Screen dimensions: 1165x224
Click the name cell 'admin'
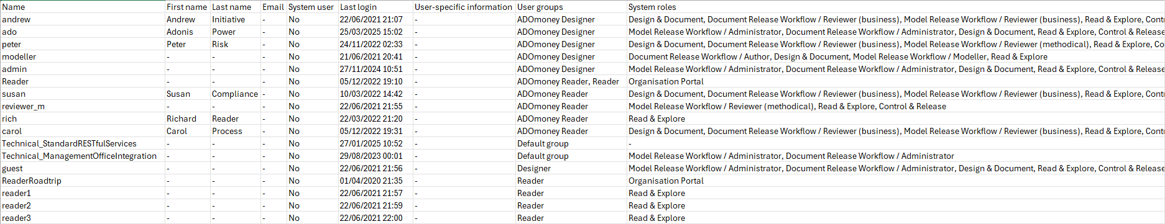coord(83,69)
